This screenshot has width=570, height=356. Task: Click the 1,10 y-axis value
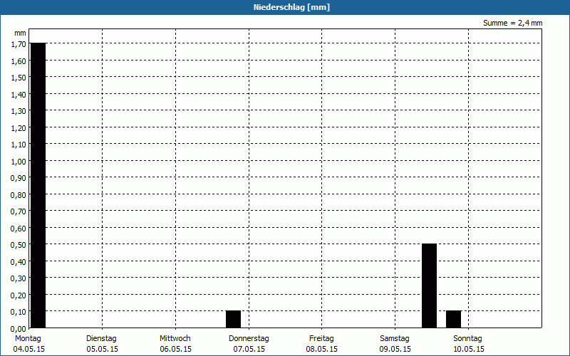(x=19, y=145)
